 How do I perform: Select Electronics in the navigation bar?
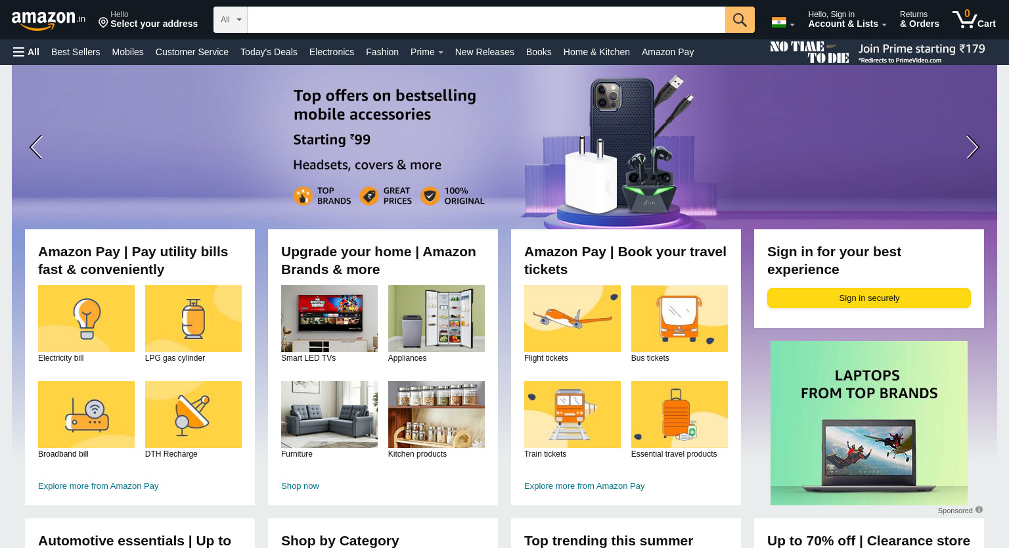[x=332, y=52]
